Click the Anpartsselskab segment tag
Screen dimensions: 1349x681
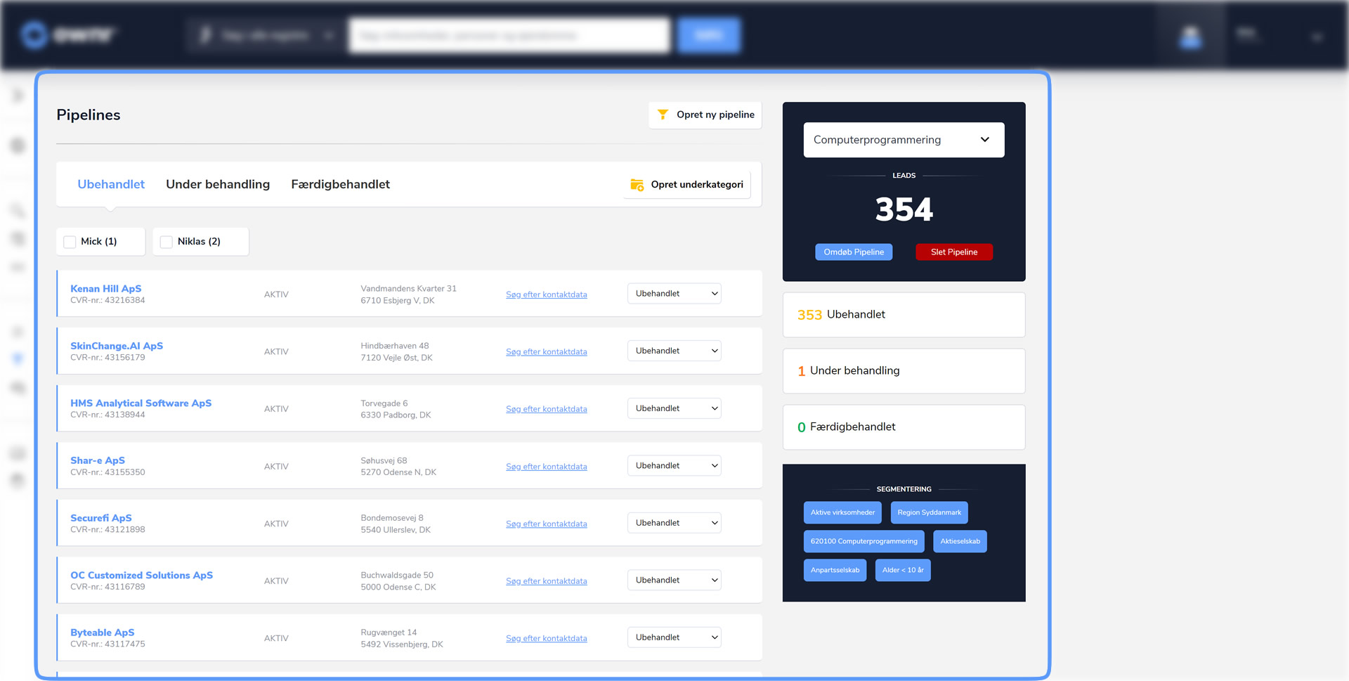[x=835, y=570]
